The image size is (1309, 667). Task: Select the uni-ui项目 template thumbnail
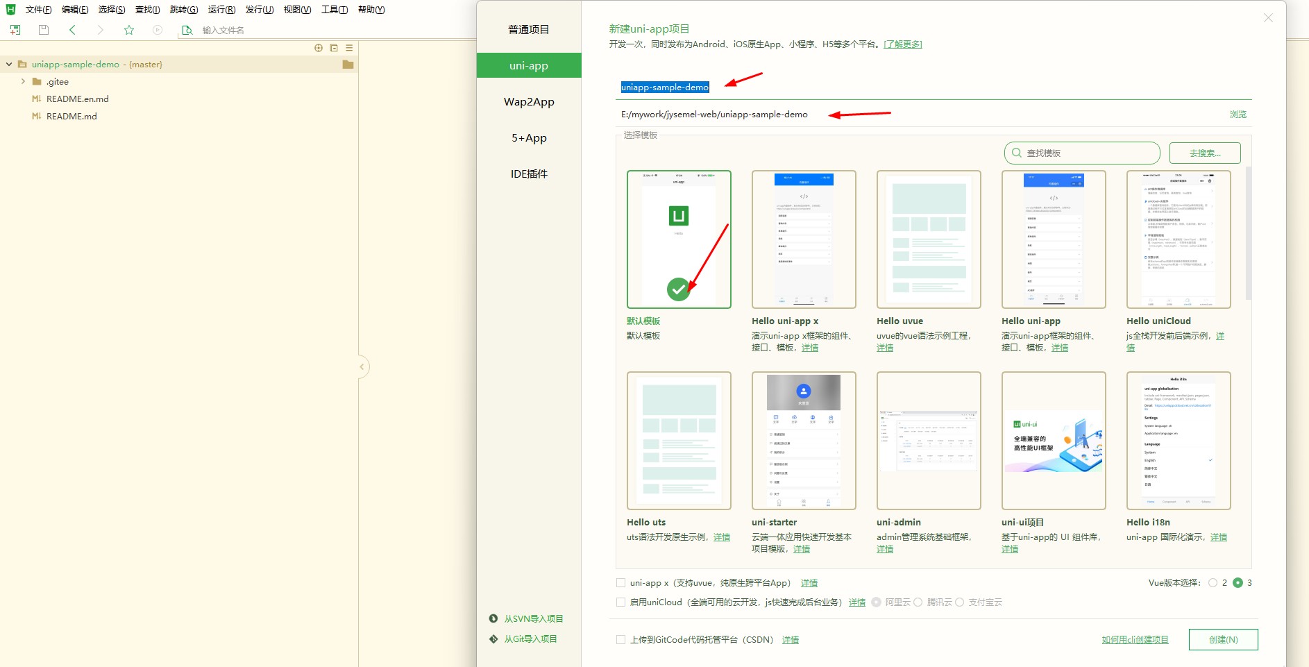(1054, 441)
